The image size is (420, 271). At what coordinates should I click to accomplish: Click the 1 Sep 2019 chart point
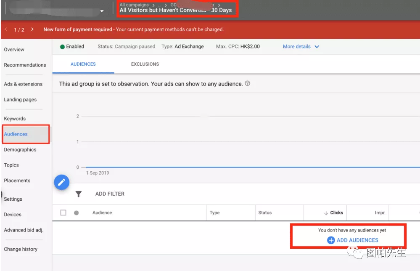pyautogui.click(x=86, y=167)
